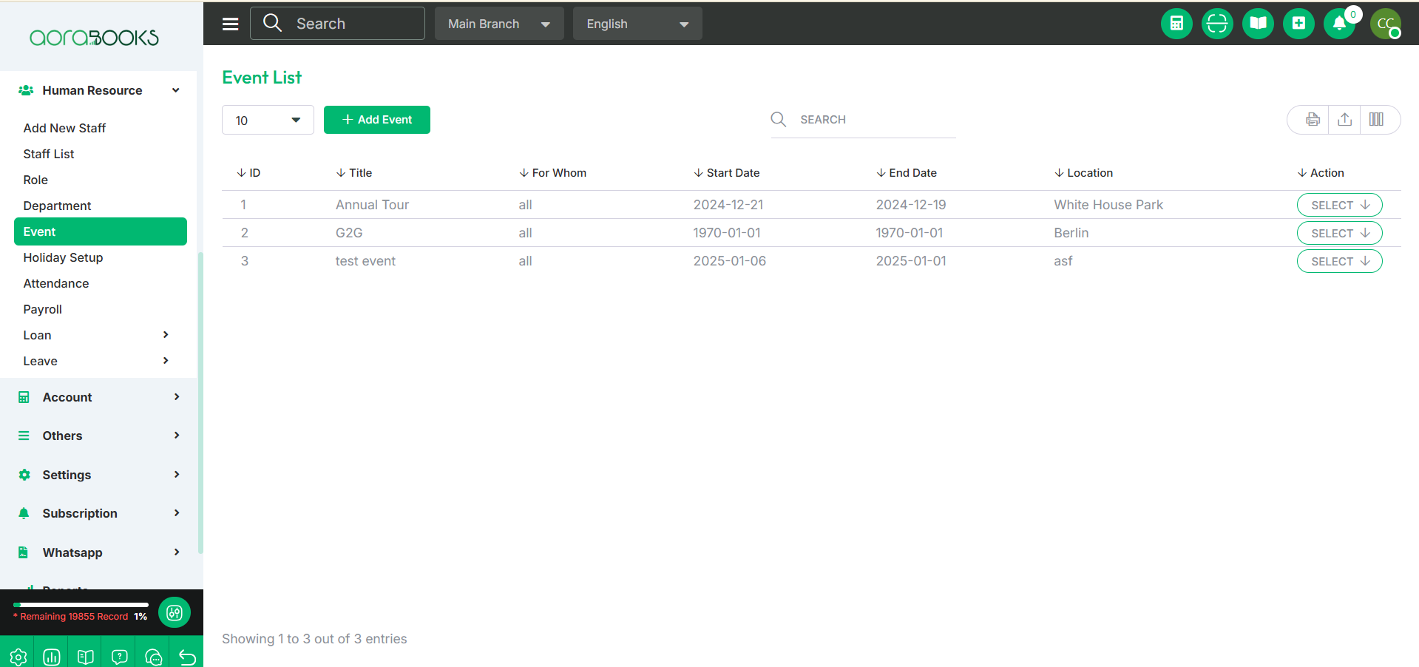Click the back arrow icon bottom bar

coord(187,657)
